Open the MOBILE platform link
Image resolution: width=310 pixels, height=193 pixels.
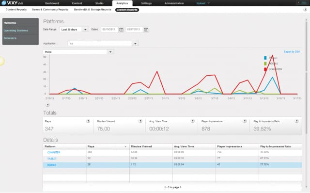click(51, 165)
